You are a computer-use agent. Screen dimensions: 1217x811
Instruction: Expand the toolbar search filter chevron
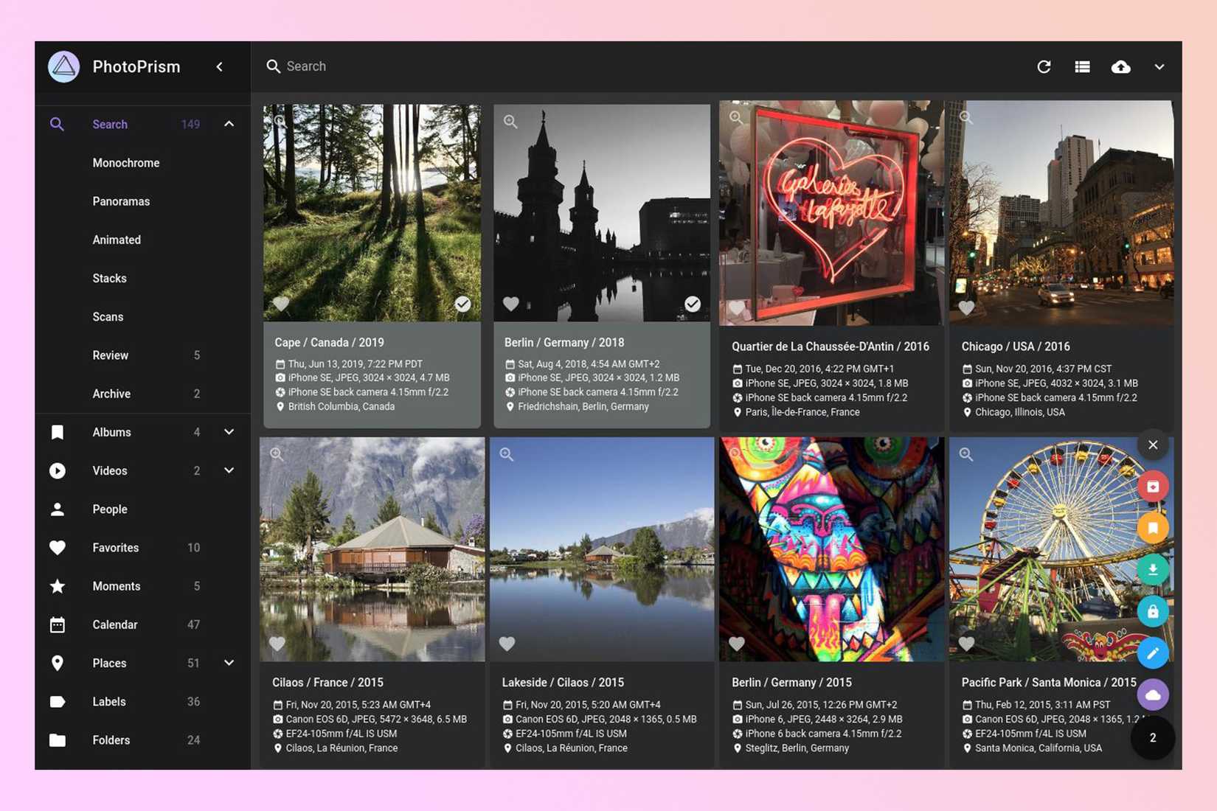coord(1159,66)
